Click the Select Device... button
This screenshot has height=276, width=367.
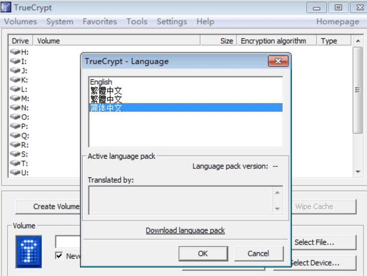point(324,263)
